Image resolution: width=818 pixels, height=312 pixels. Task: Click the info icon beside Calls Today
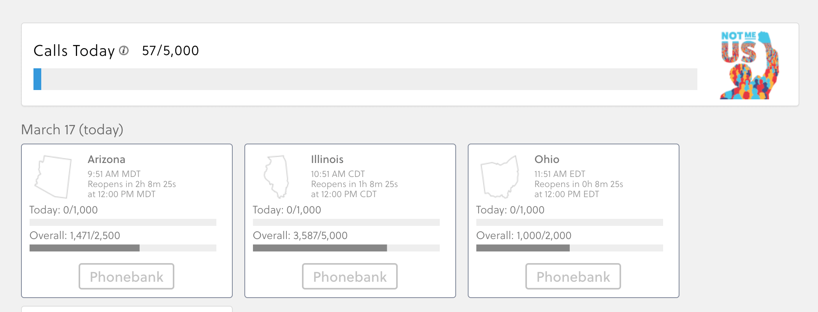click(124, 50)
